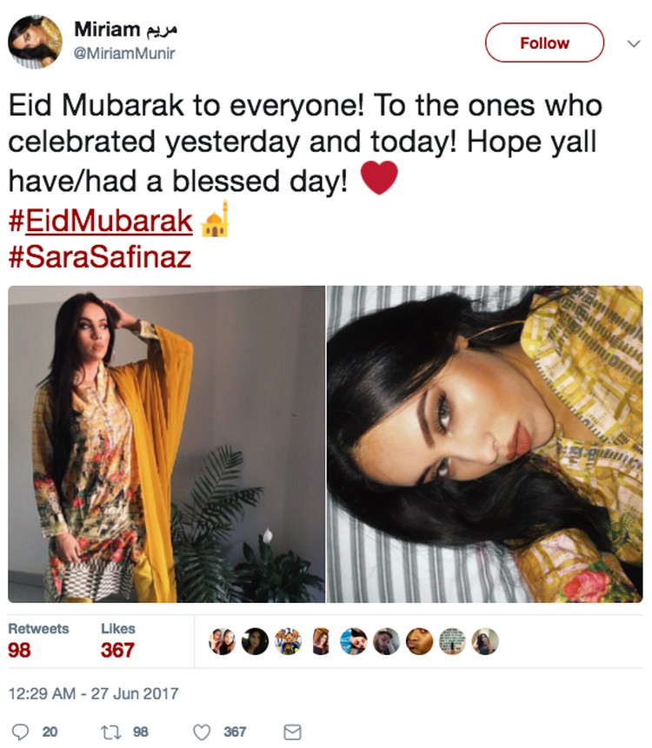
Task: Click the retweet arrows icon
Action: pos(110,731)
